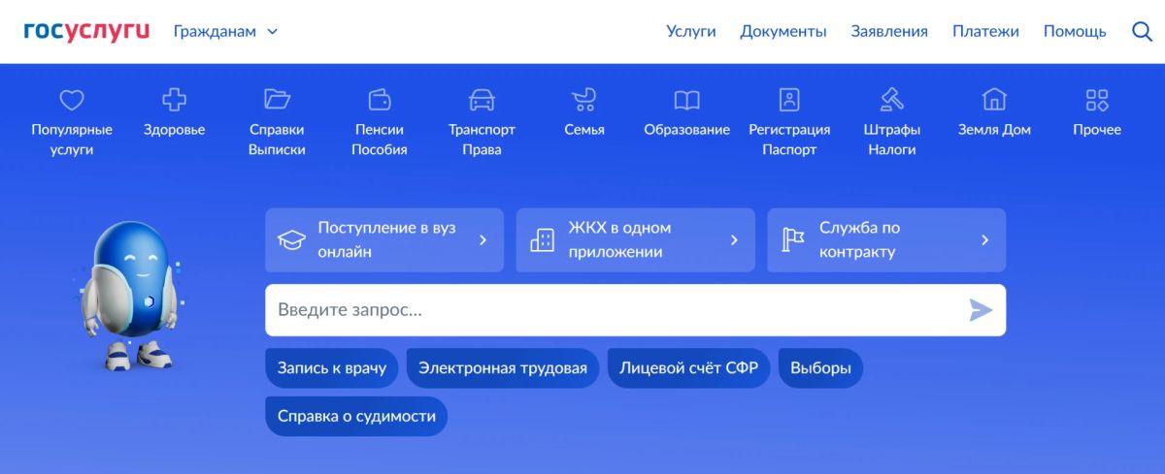Select the Семья stroller icon
Viewport: 1165px width, 474px height.
(584, 99)
